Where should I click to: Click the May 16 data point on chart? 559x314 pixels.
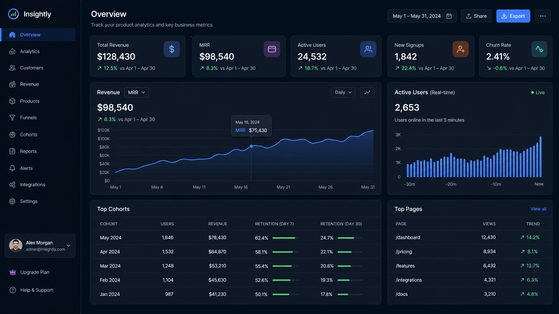(x=251, y=146)
